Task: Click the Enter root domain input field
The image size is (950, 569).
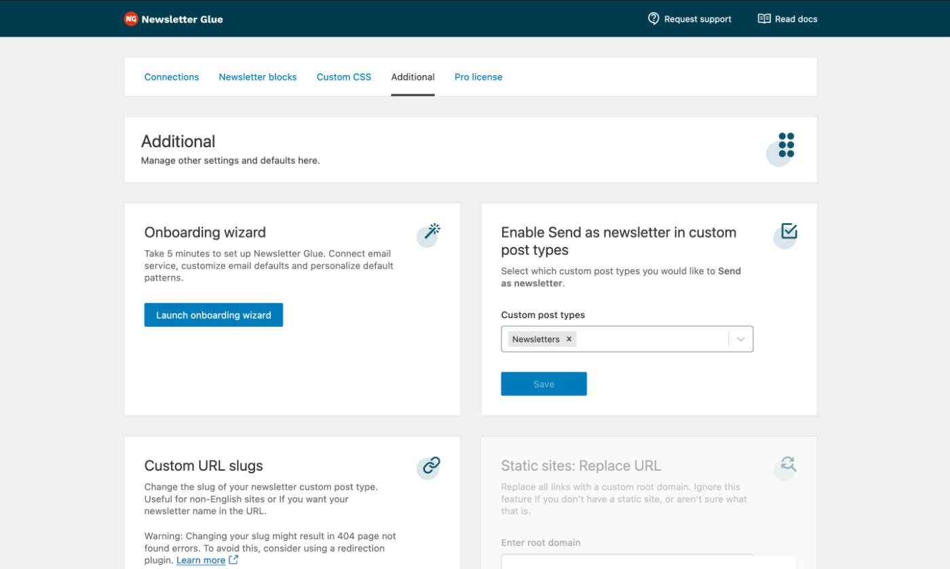Action: coord(648,562)
